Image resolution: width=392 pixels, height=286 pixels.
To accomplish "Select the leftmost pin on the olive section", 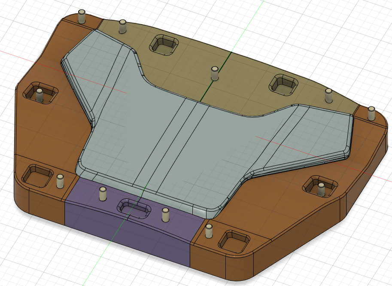I will 122,27.
